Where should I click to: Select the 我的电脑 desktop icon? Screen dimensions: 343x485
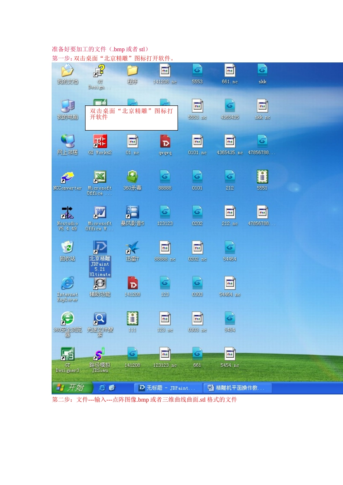[x=68, y=109]
